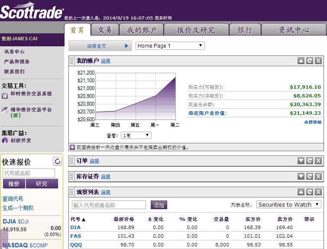Open the 报价及研究 tab
Image resolution: width=327 pixels, height=249 pixels.
coord(196,30)
